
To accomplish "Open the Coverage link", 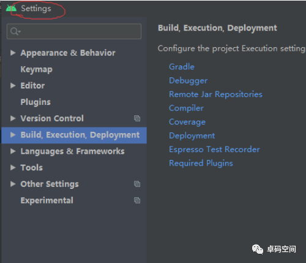I will pos(187,122).
